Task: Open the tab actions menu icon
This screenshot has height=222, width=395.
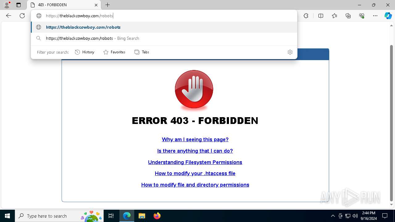Action: click(19, 5)
